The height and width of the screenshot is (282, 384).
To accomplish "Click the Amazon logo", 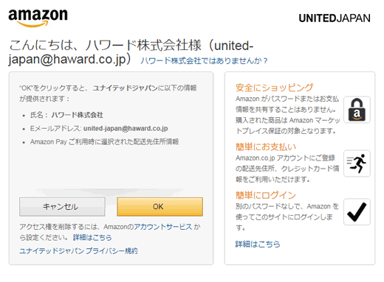I will pos(38,18).
